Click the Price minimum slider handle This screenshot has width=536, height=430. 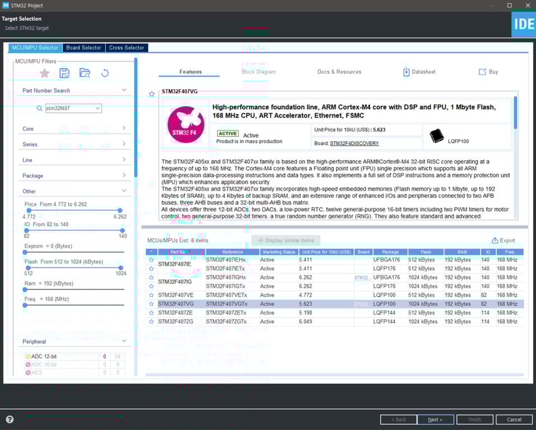click(x=29, y=211)
